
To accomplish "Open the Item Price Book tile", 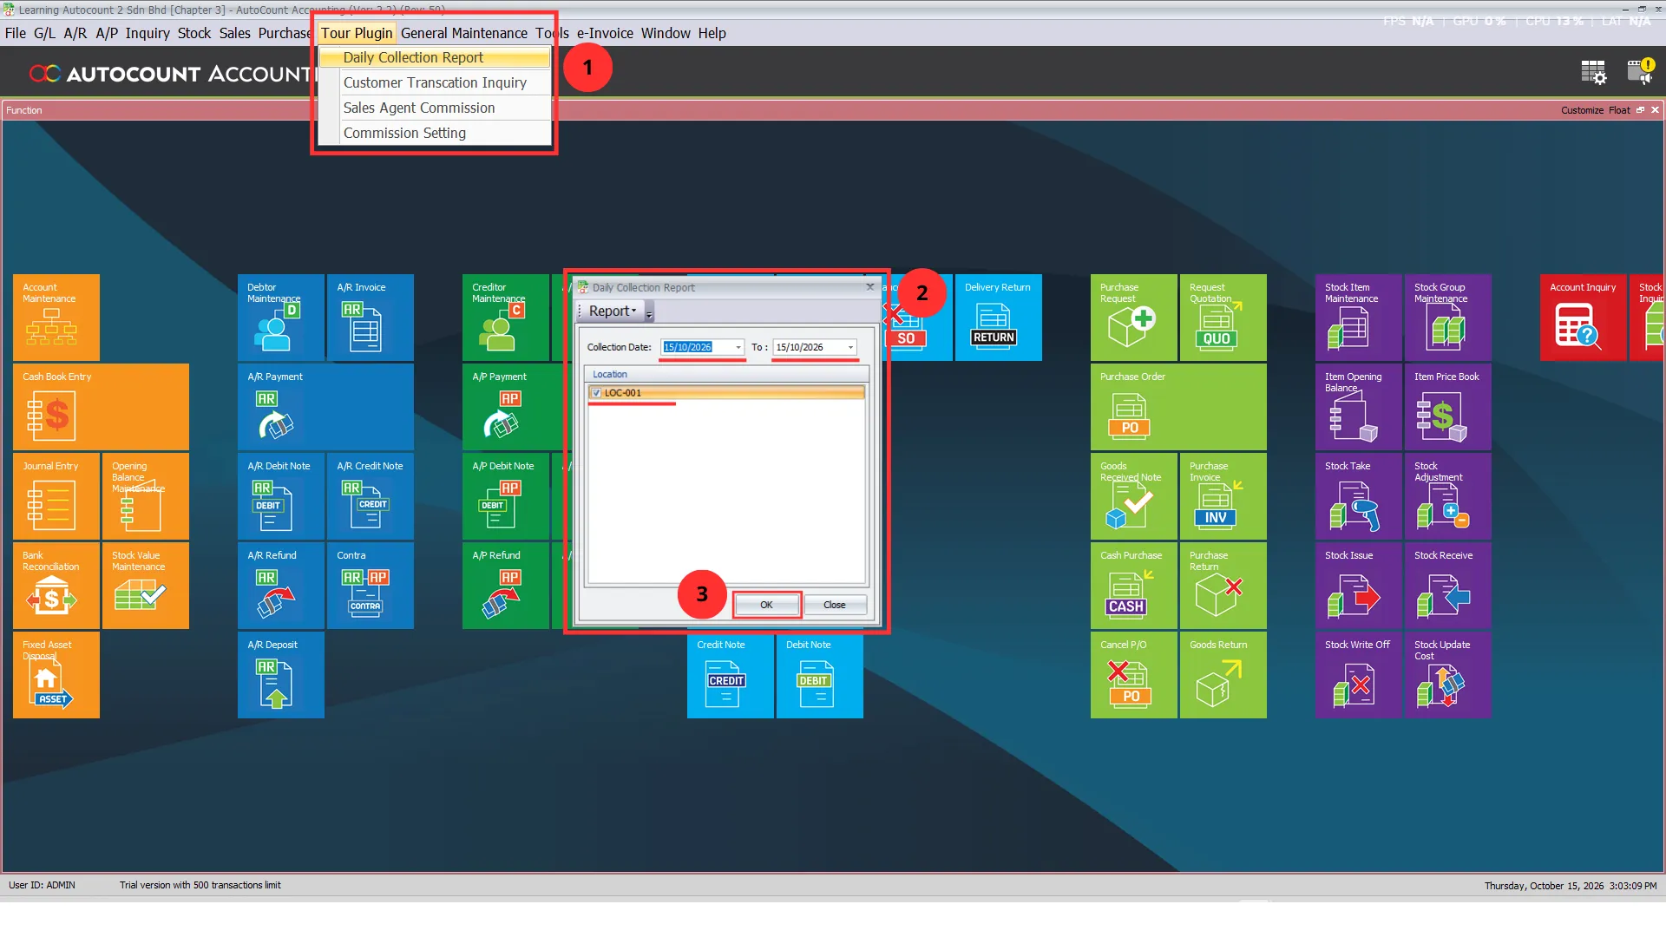I will click(1448, 407).
